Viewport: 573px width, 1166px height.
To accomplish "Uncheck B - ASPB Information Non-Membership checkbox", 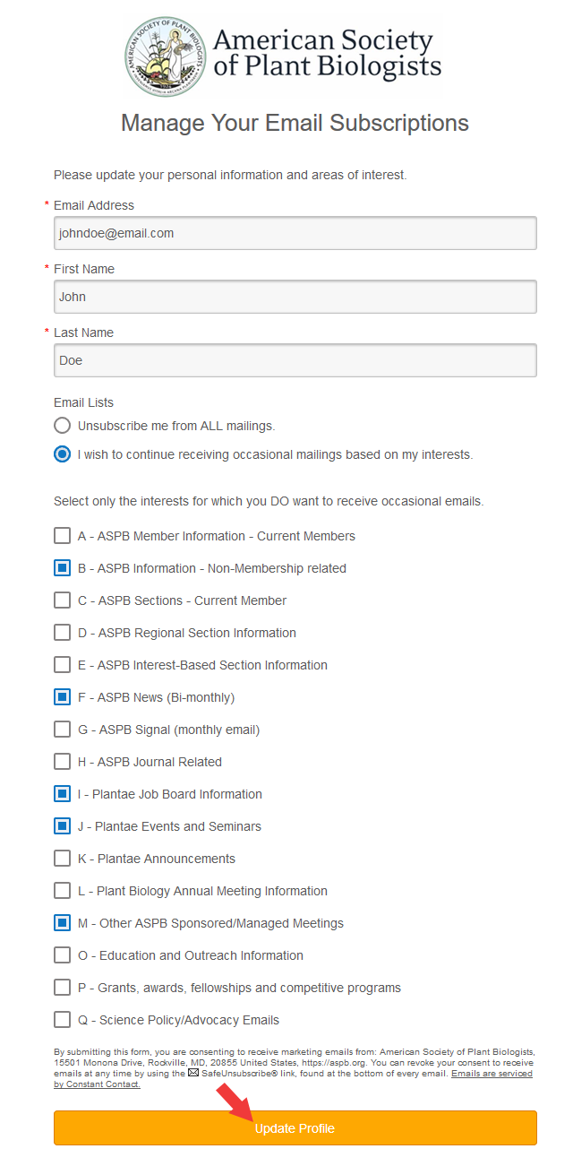I will click(x=62, y=568).
